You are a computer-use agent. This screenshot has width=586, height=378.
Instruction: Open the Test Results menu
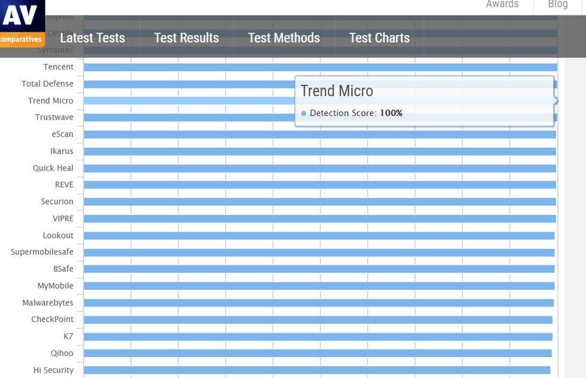point(187,38)
